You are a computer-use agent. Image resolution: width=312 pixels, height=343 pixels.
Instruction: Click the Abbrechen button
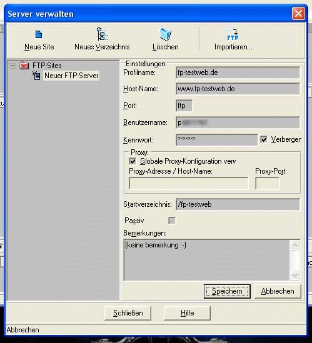(x=278, y=291)
